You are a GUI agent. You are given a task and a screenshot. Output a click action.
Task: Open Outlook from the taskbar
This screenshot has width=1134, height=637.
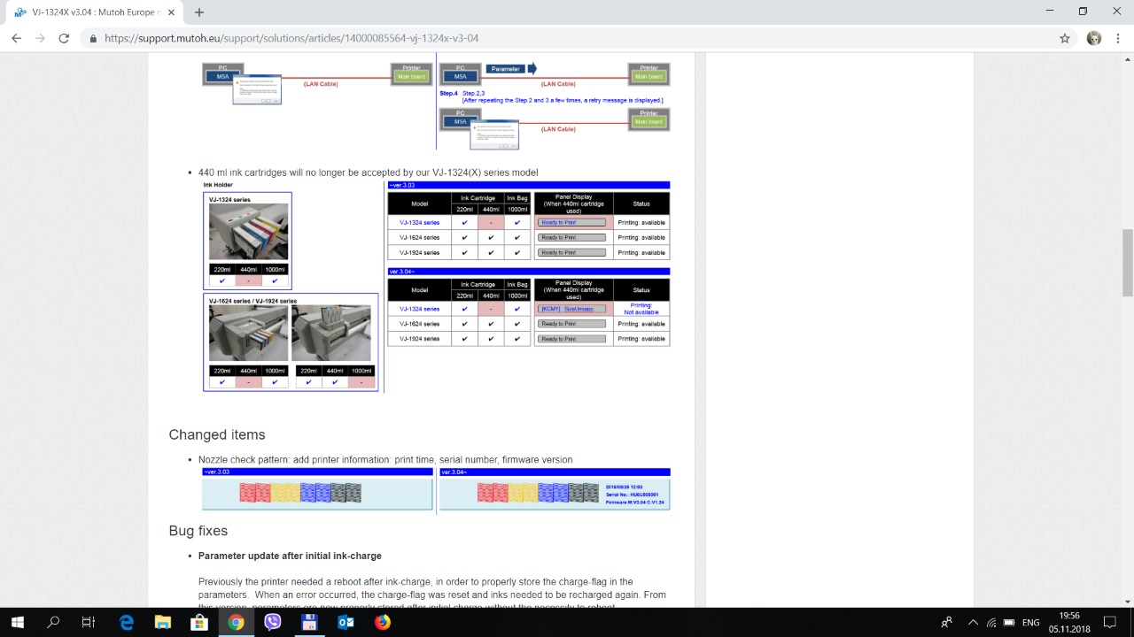346,622
